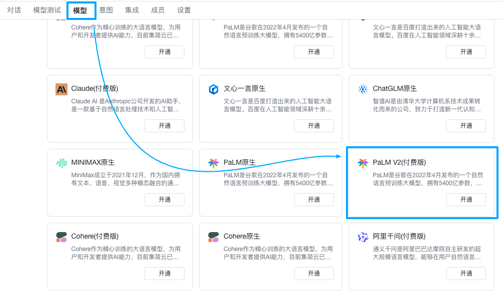Image resolution: width=503 pixels, height=293 pixels.
Task: Activate Claude(付费版) with its 开通 button
Action: tap(164, 125)
